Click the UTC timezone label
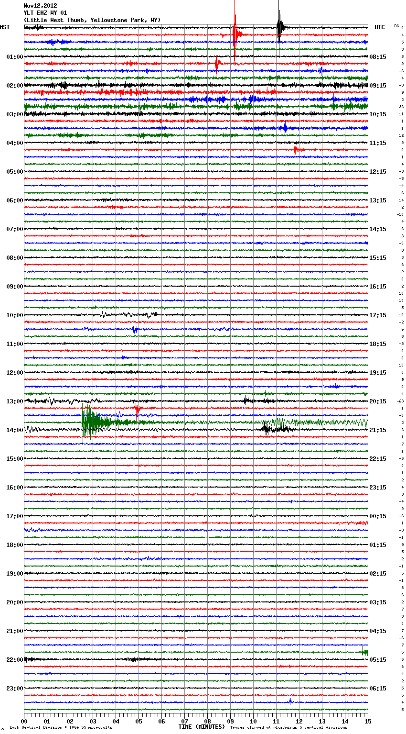The height and width of the screenshot is (734, 406). [380, 27]
